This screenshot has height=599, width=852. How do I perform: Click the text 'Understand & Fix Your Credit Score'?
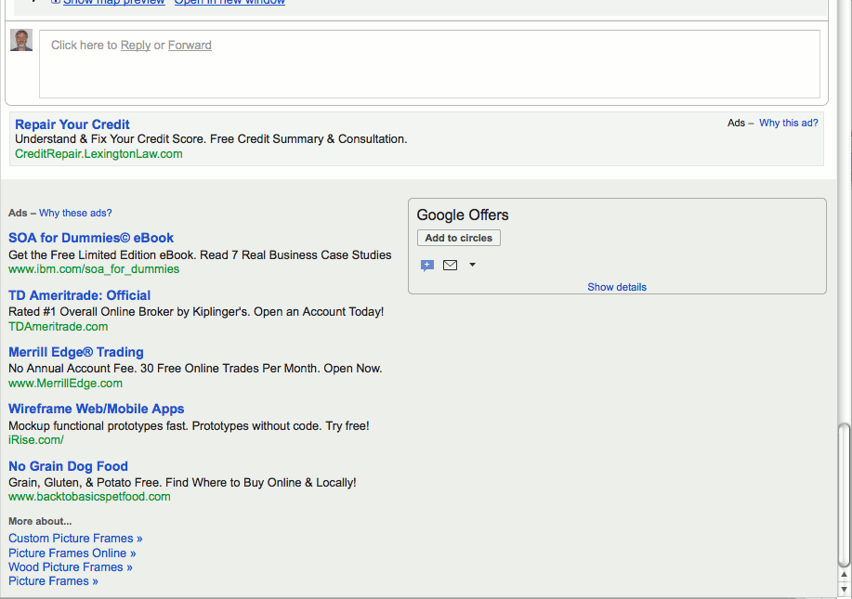tap(110, 139)
